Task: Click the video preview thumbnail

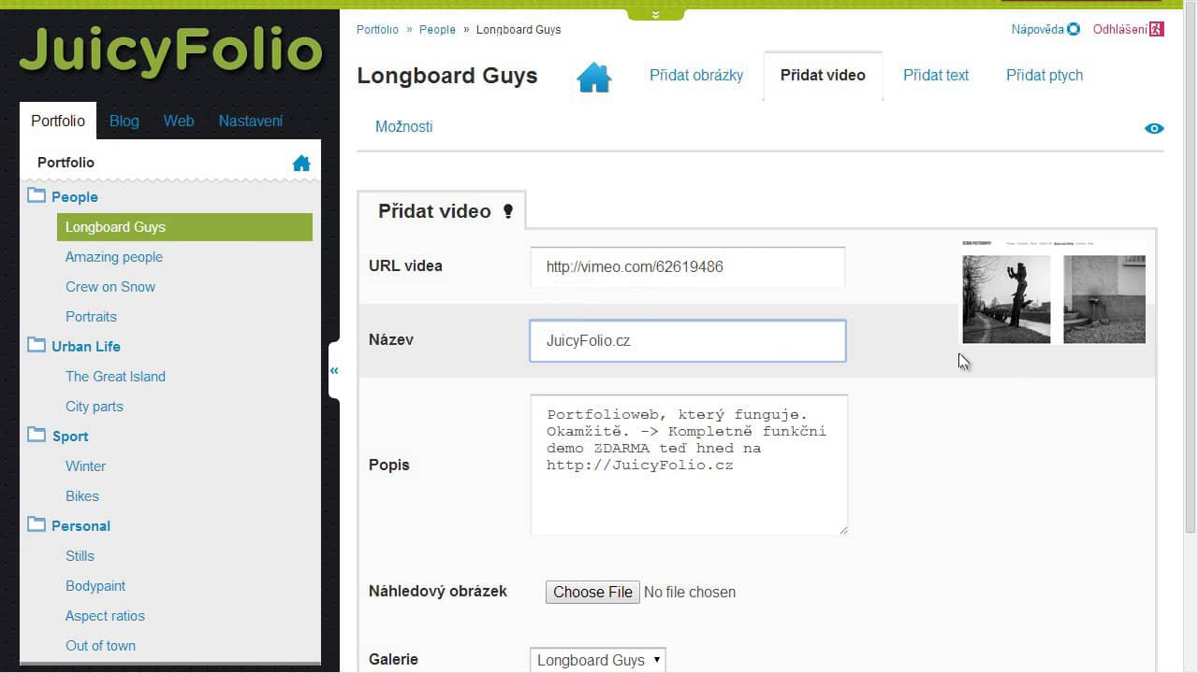Action: coord(1054,291)
